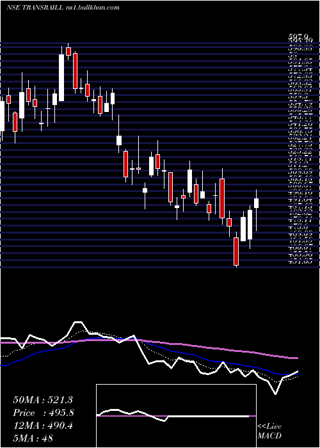
Task: Select the 50MA : 521.3 label
Action: point(43,400)
